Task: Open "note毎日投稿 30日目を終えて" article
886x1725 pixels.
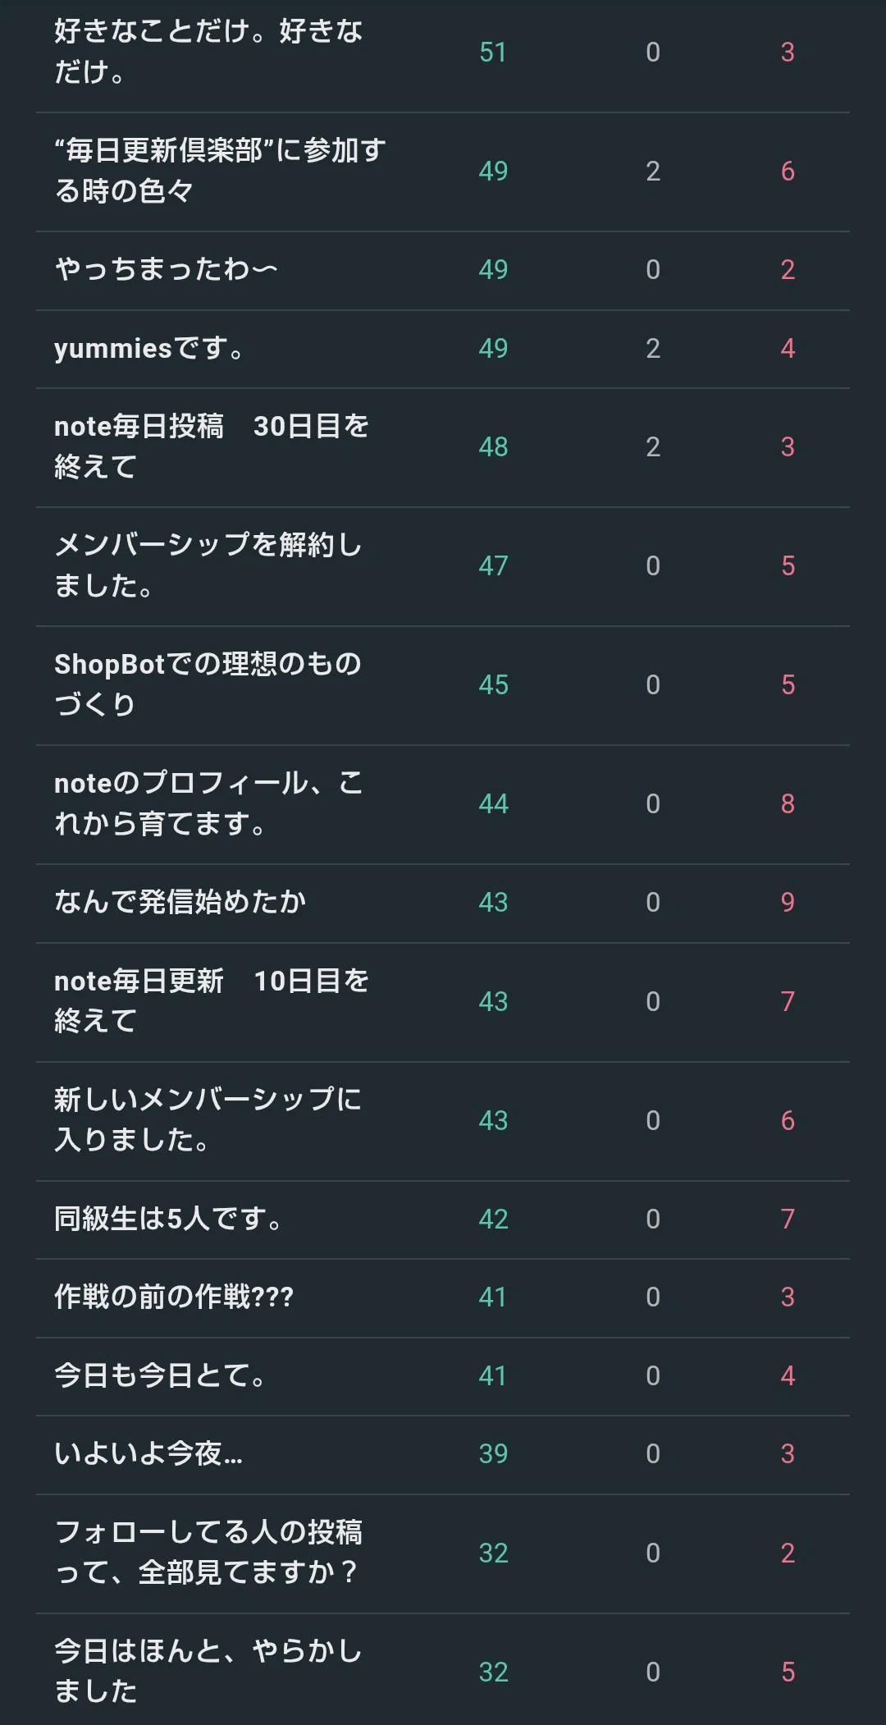Action: point(212,446)
